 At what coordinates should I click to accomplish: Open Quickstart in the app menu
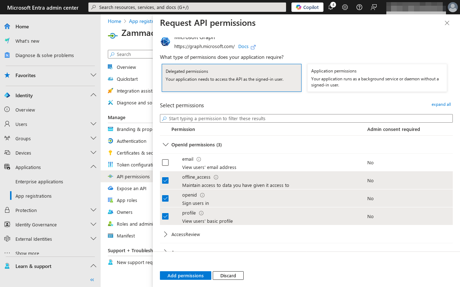(x=127, y=79)
